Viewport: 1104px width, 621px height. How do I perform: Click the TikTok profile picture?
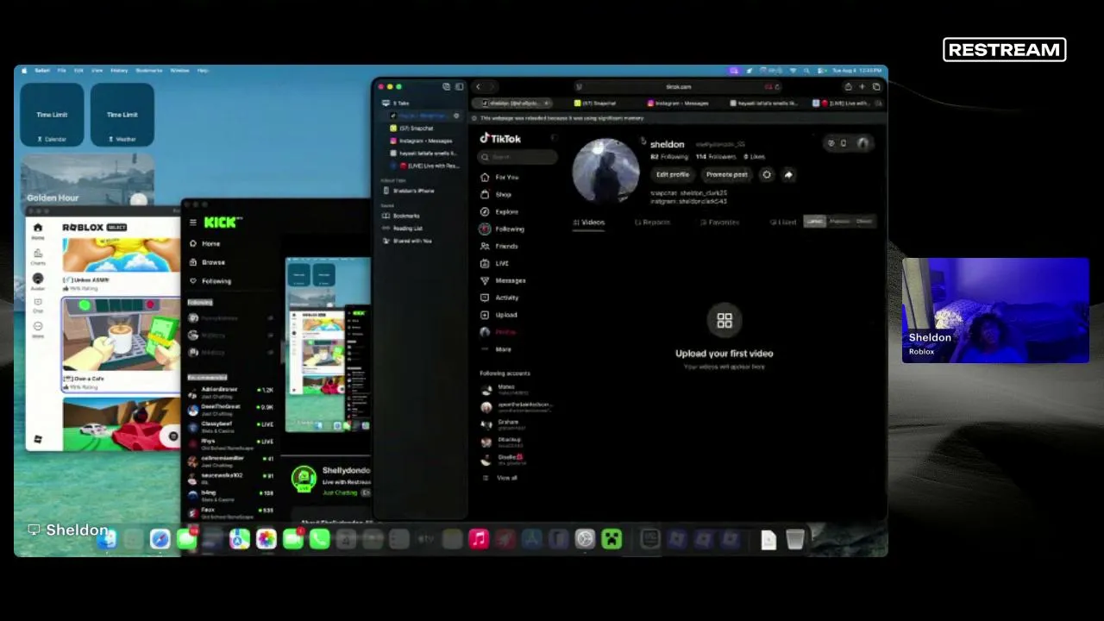605,171
